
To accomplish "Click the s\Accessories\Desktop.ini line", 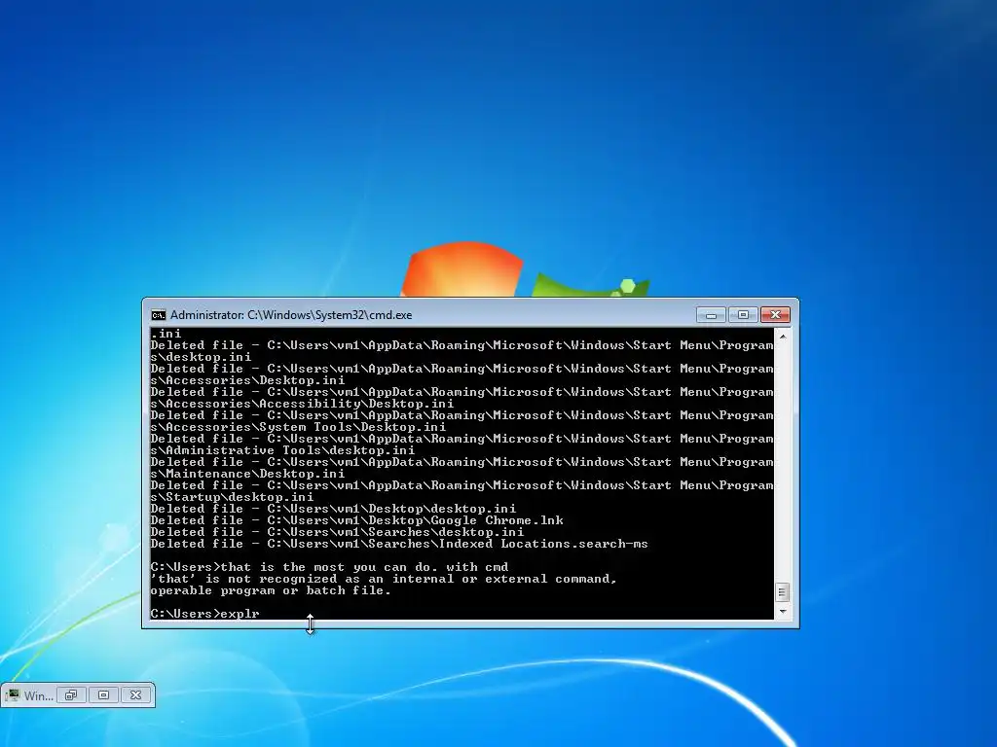I will (247, 380).
